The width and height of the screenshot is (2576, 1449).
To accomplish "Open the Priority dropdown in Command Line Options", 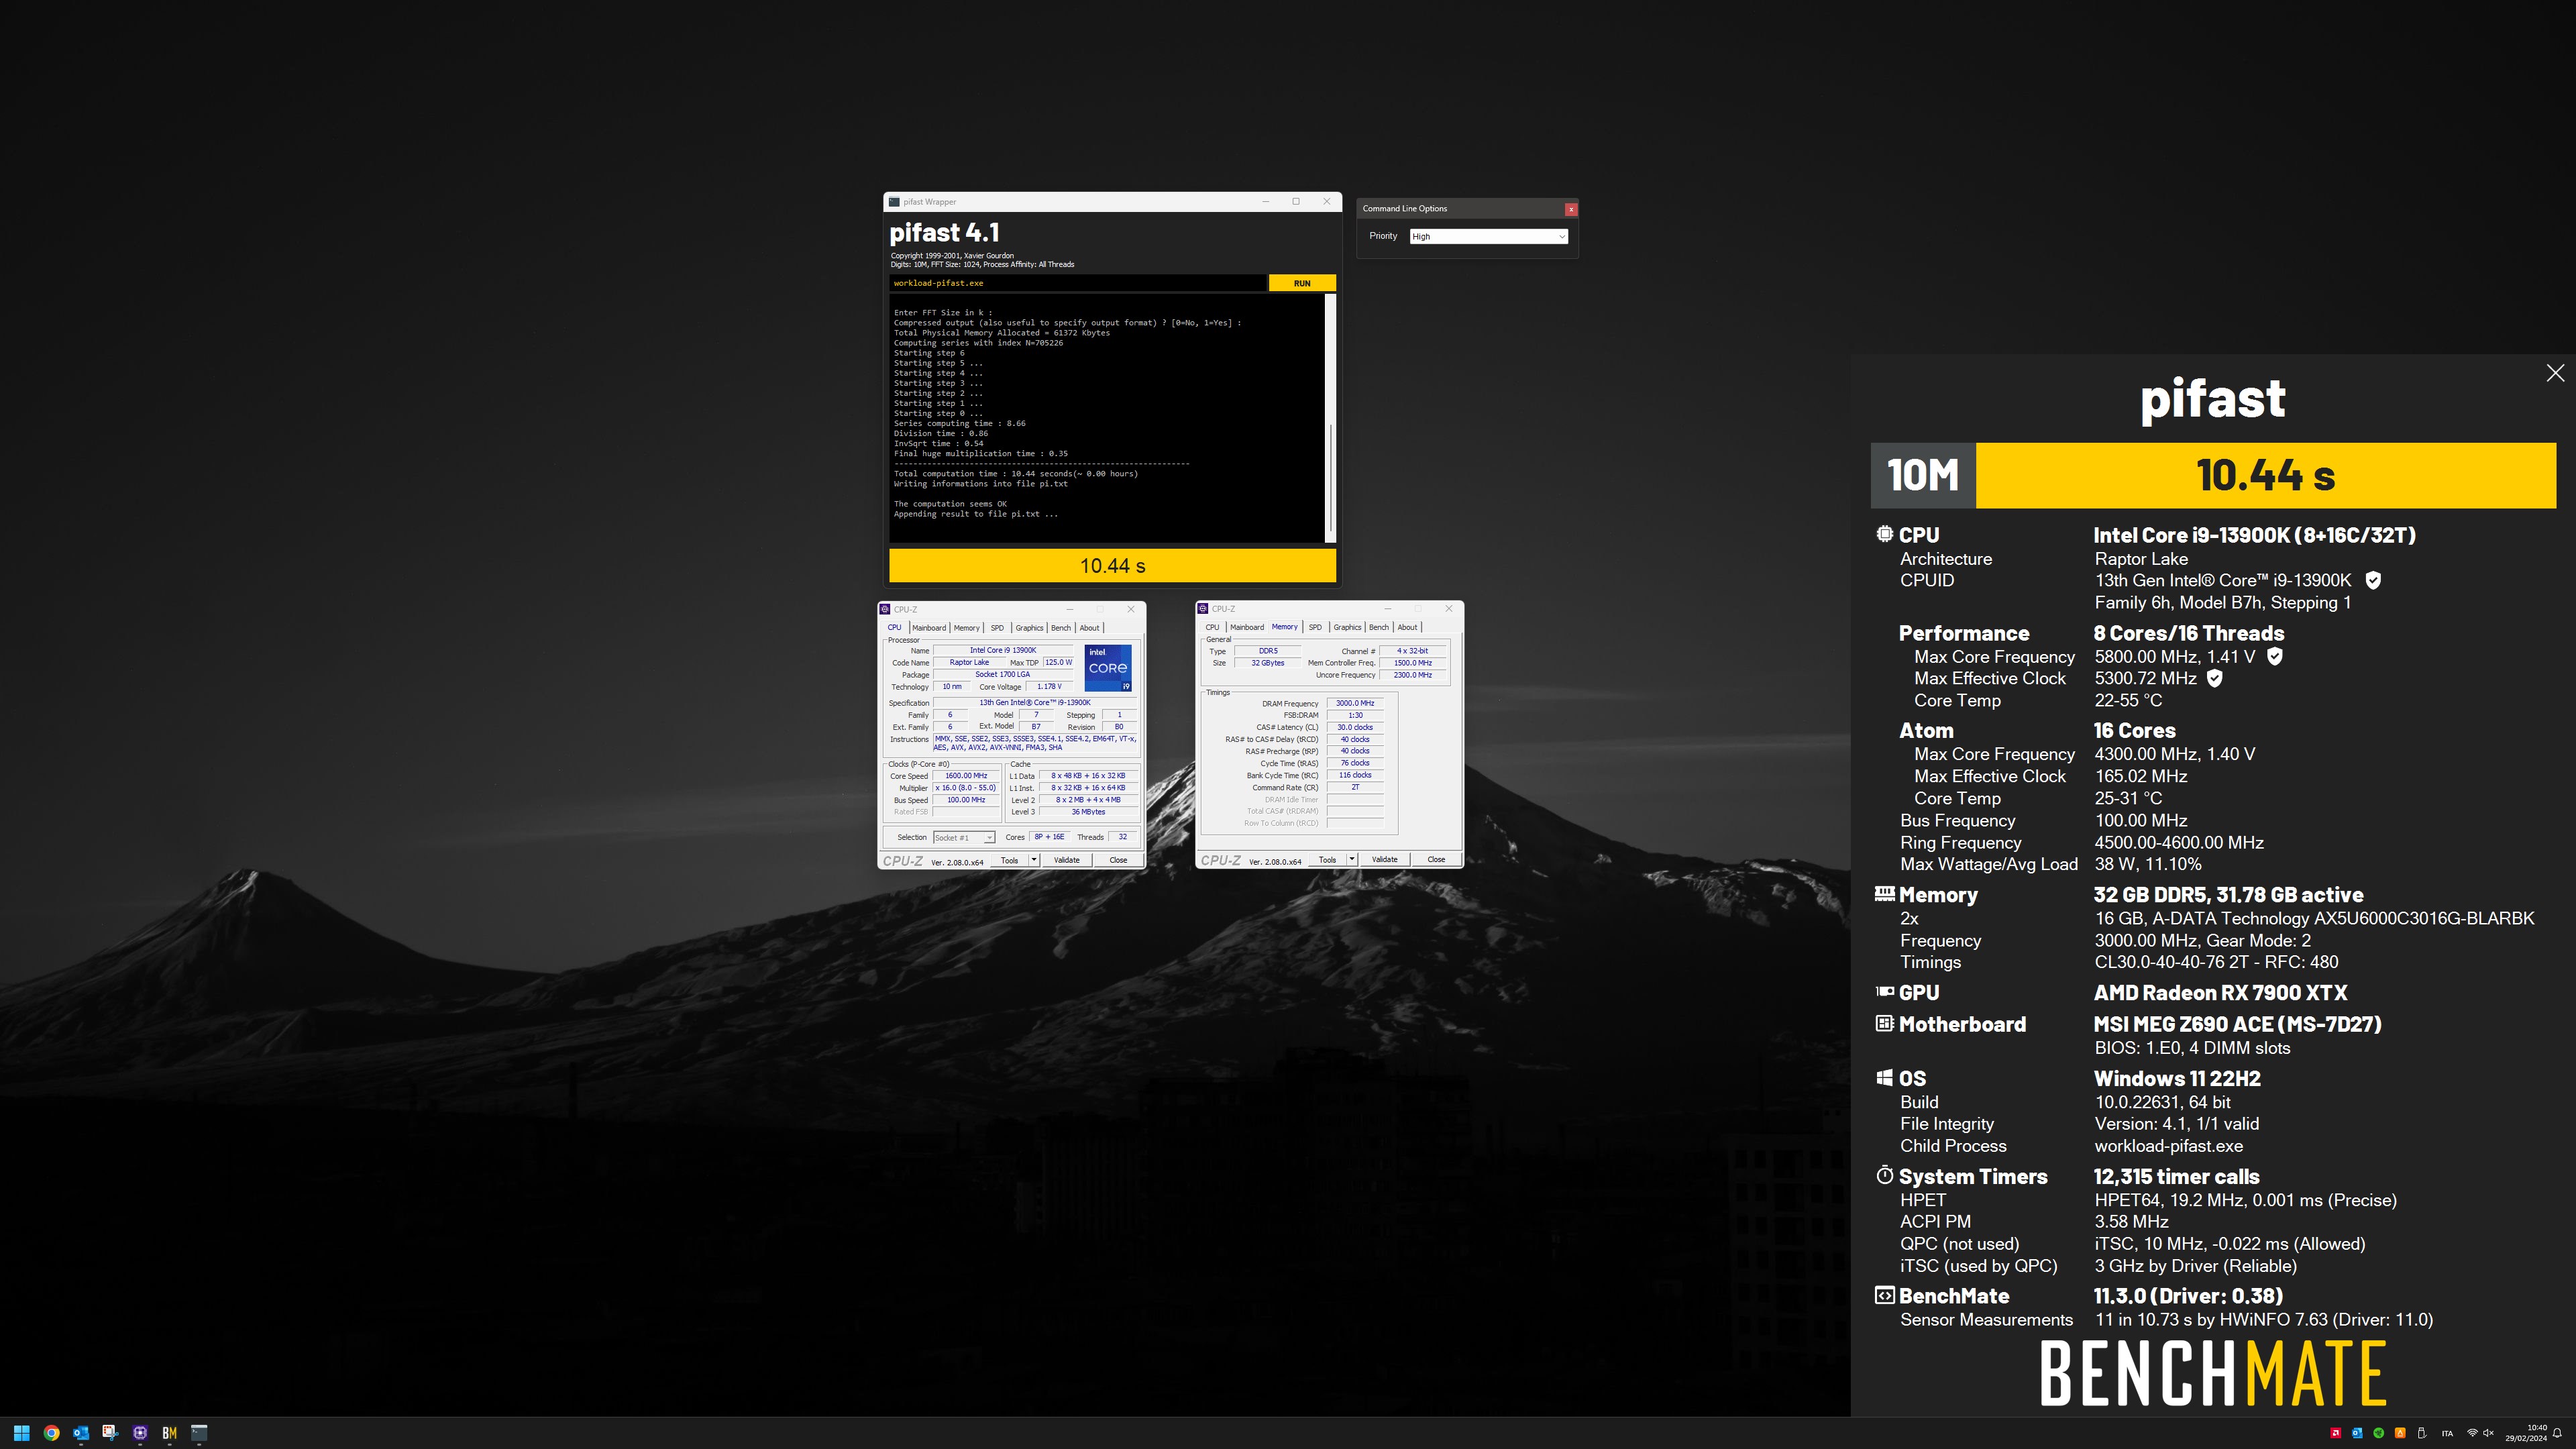I will [x=1488, y=236].
